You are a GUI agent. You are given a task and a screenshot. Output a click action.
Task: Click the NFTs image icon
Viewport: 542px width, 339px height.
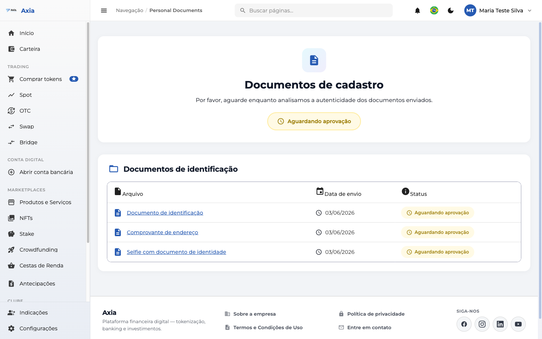(11, 218)
